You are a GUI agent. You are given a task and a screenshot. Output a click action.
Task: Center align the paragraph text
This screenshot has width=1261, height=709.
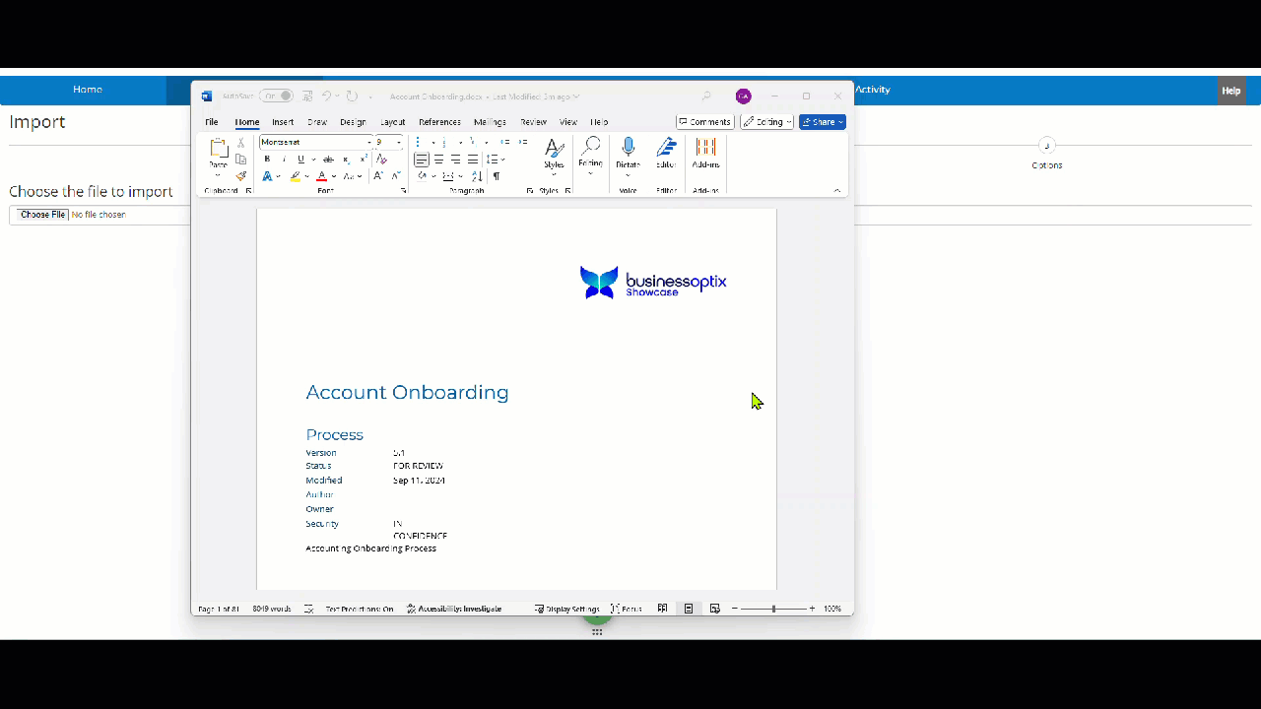pos(438,160)
